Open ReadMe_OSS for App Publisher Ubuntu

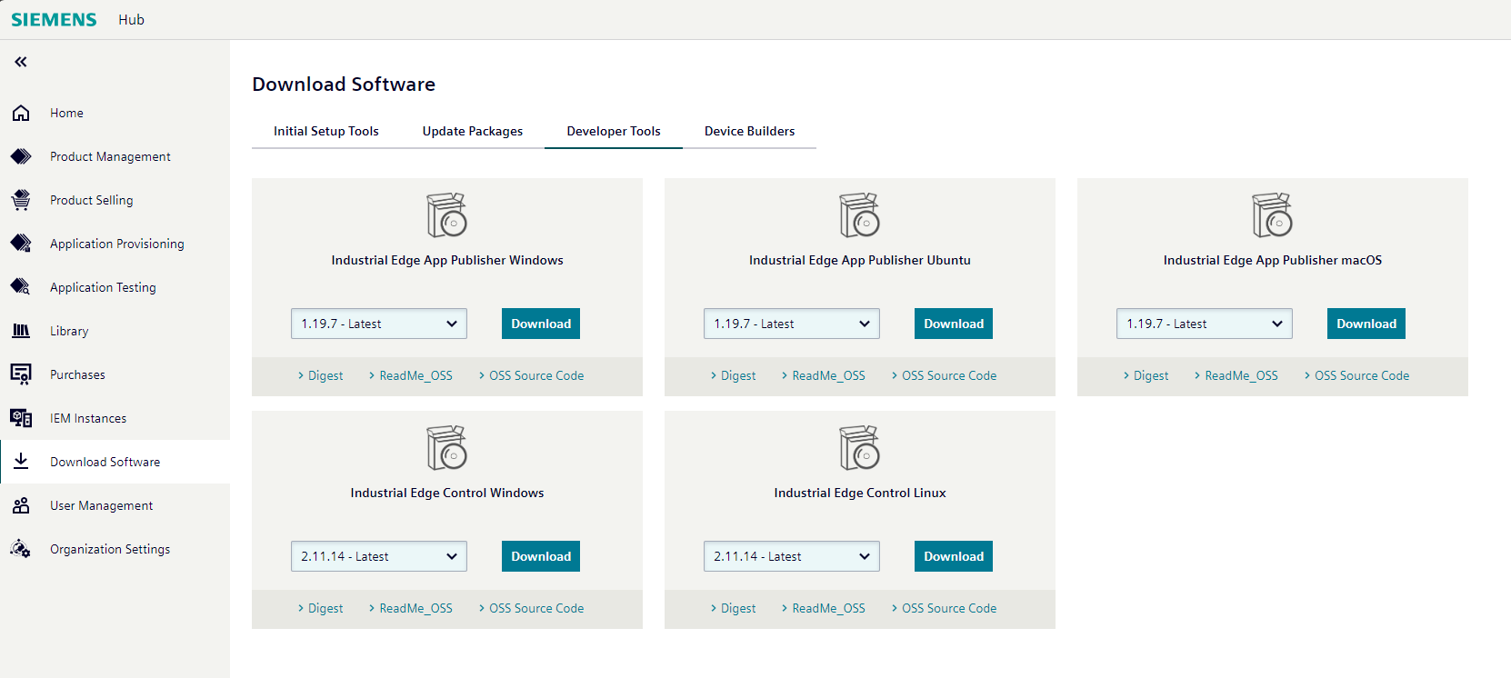(x=824, y=375)
